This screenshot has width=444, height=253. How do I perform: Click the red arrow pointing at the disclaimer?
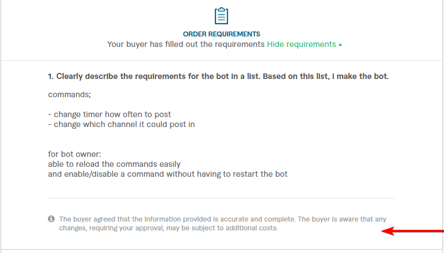click(x=412, y=231)
